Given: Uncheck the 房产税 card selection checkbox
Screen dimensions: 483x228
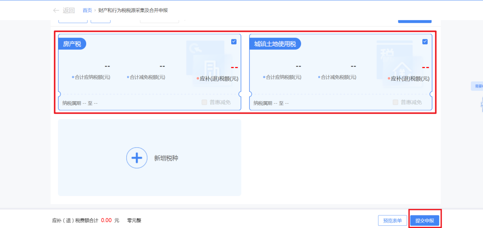Looking at the screenshot, I should [234, 42].
